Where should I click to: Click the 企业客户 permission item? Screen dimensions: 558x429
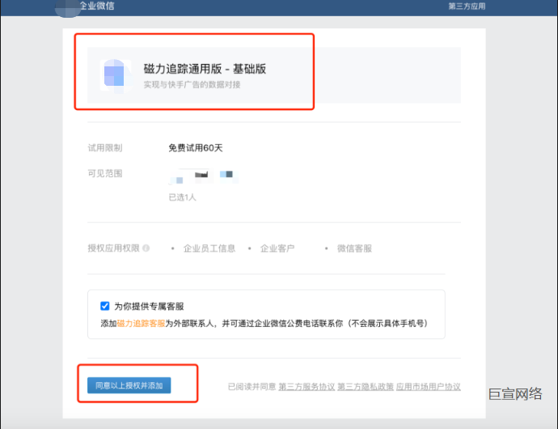tap(277, 248)
